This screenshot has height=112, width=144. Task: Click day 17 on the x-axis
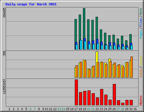click(x=76, y=109)
